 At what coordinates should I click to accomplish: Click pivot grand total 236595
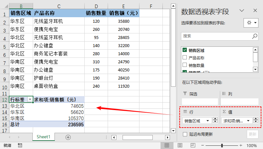point(59,124)
